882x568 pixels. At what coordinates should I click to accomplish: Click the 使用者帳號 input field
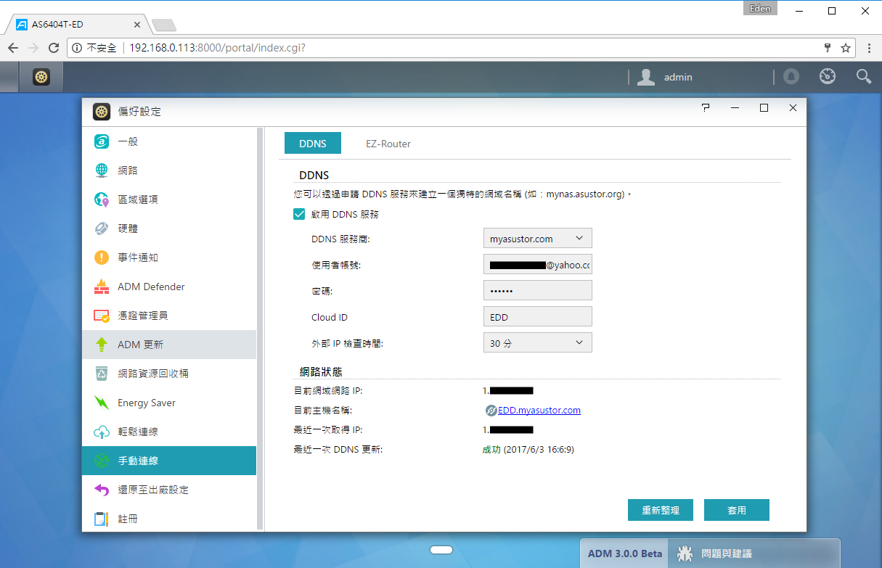(x=538, y=265)
